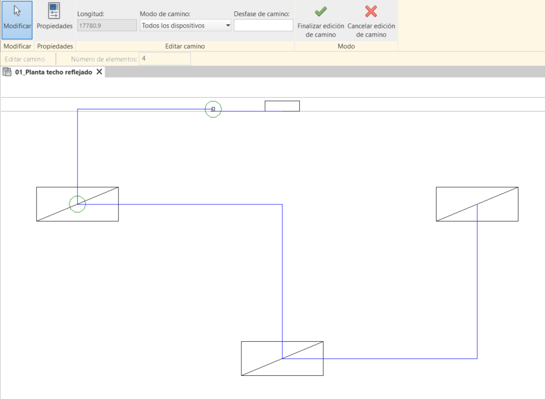Select the Modificar arrow tool
The image size is (545, 399).
(17, 20)
